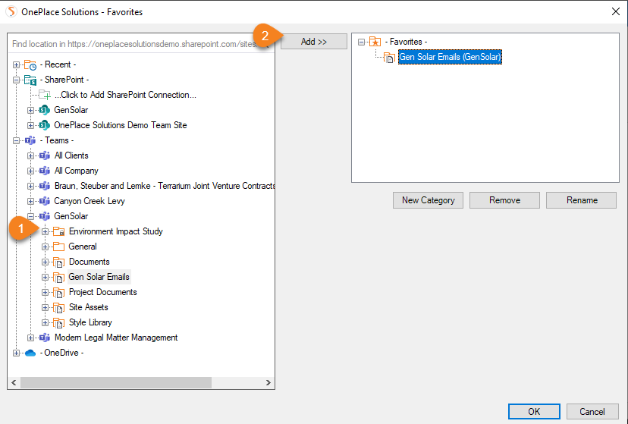Click the Cancel button
Image resolution: width=628 pixels, height=424 pixels.
pos(592,412)
